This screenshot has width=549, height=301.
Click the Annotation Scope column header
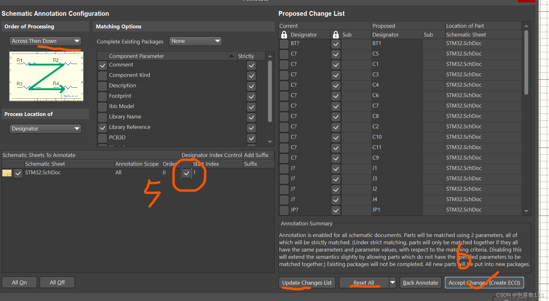[138, 164]
